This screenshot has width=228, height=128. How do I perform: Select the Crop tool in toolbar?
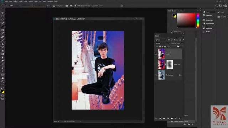(x=2, y=26)
